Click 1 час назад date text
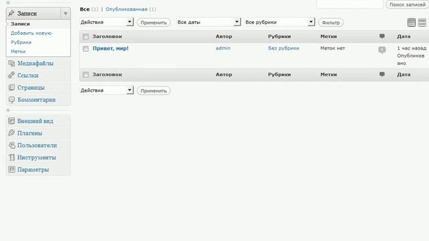The height and width of the screenshot is (241, 429). (412, 48)
